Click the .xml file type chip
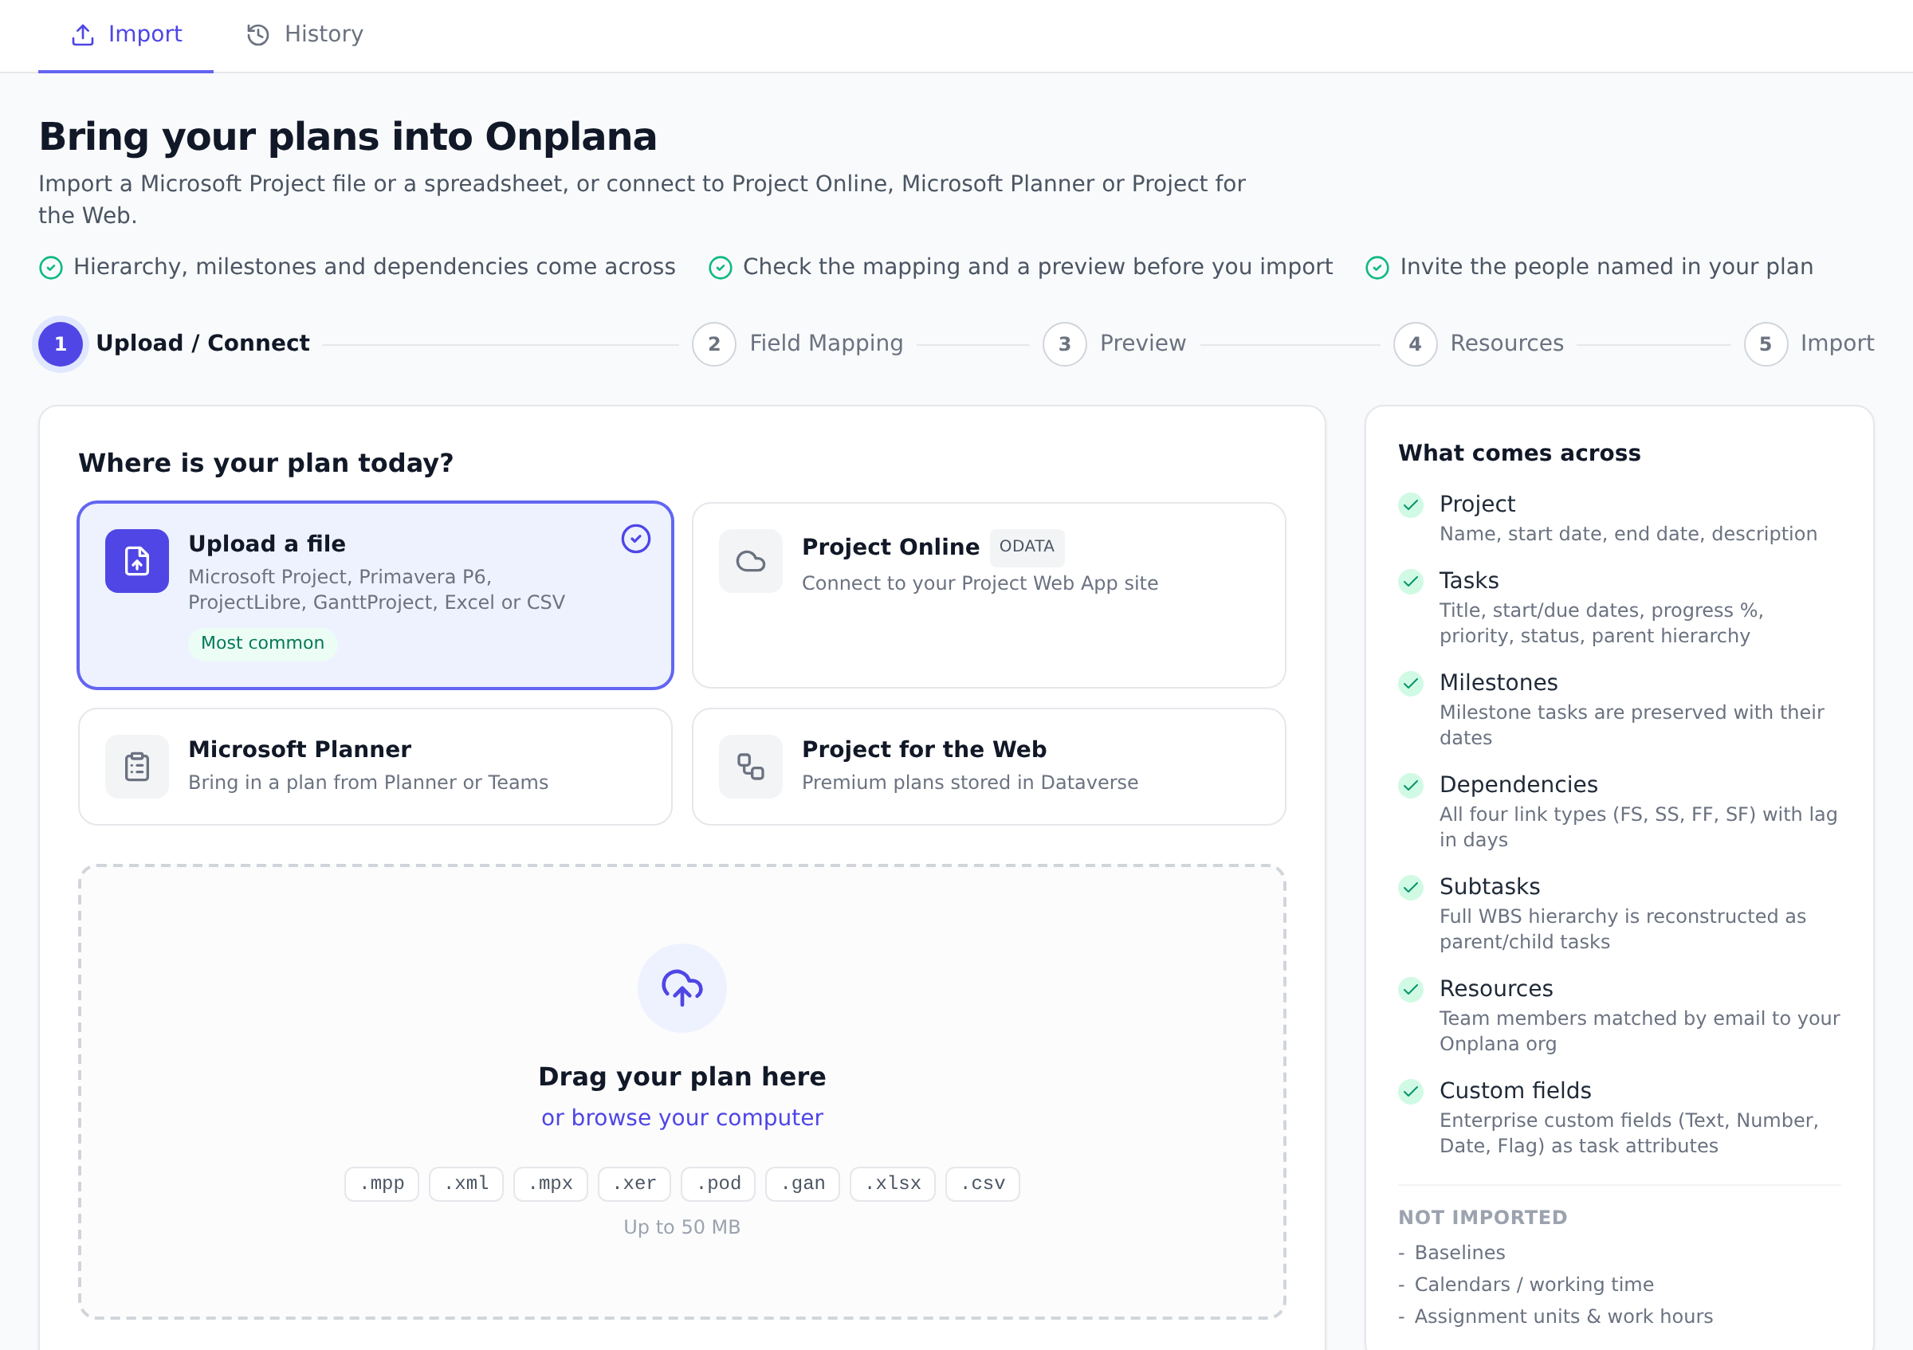Image resolution: width=1913 pixels, height=1350 pixels. (x=465, y=1183)
